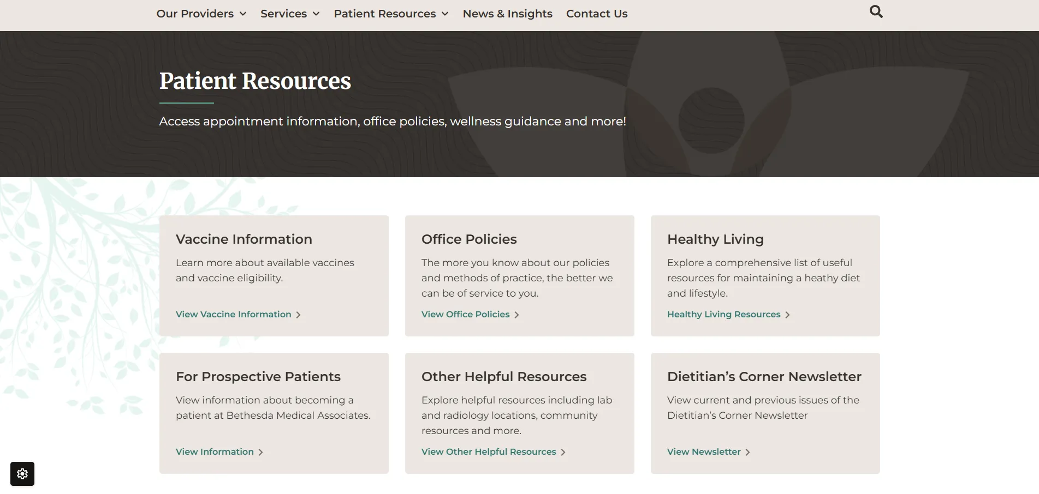Open the View Newsletter link
The height and width of the screenshot is (494, 1039).
pyautogui.click(x=704, y=451)
